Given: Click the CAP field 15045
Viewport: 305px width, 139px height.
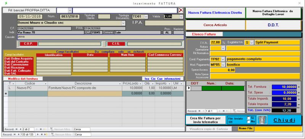Looking at the screenshot, I should pyautogui.click(x=97, y=32).
